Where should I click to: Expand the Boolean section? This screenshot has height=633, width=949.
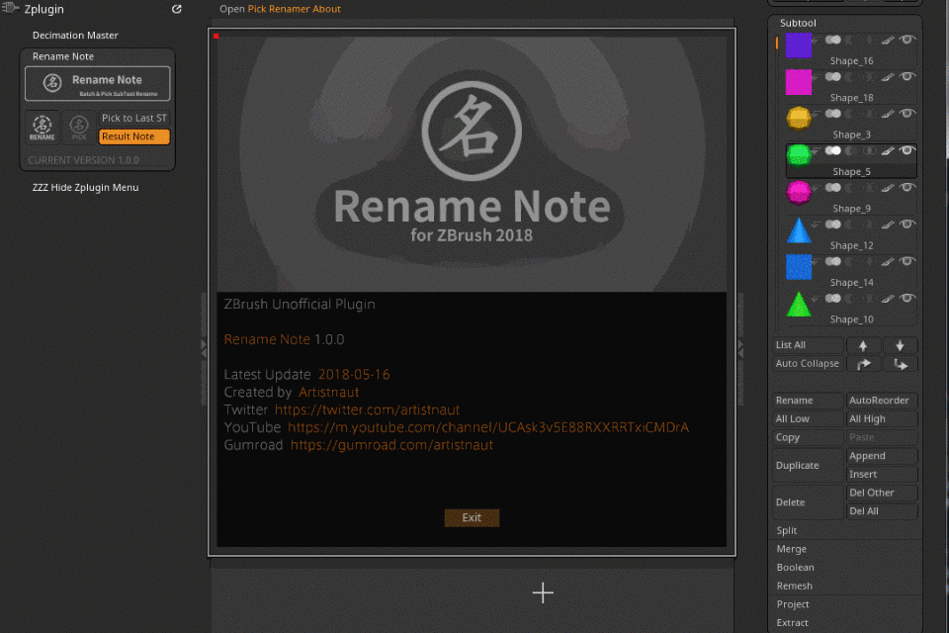pos(795,568)
